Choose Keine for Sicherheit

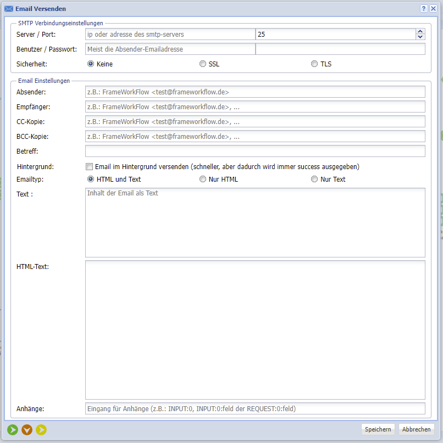91,64
